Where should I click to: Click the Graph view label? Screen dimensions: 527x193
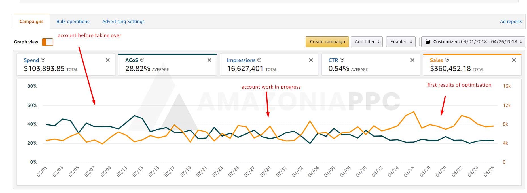click(x=26, y=42)
